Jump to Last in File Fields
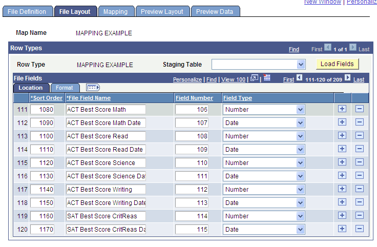This screenshot has width=377, height=247. (359, 79)
